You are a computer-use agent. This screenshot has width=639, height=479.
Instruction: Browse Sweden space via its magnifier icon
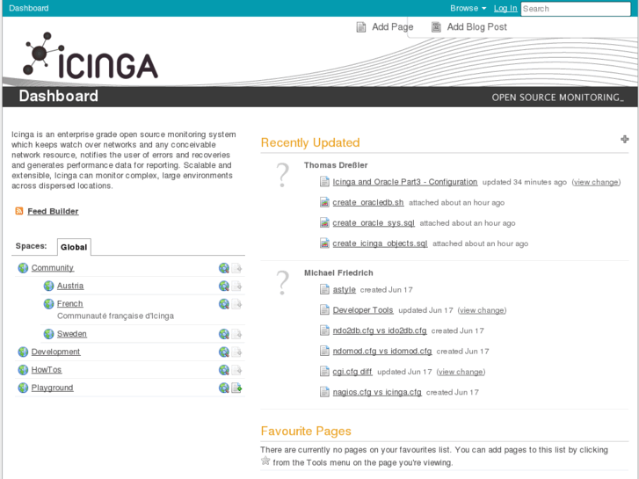pos(224,334)
